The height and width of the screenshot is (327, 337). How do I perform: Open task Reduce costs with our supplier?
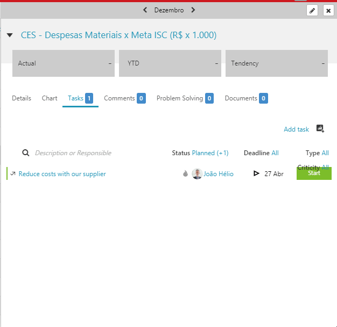(x=62, y=174)
